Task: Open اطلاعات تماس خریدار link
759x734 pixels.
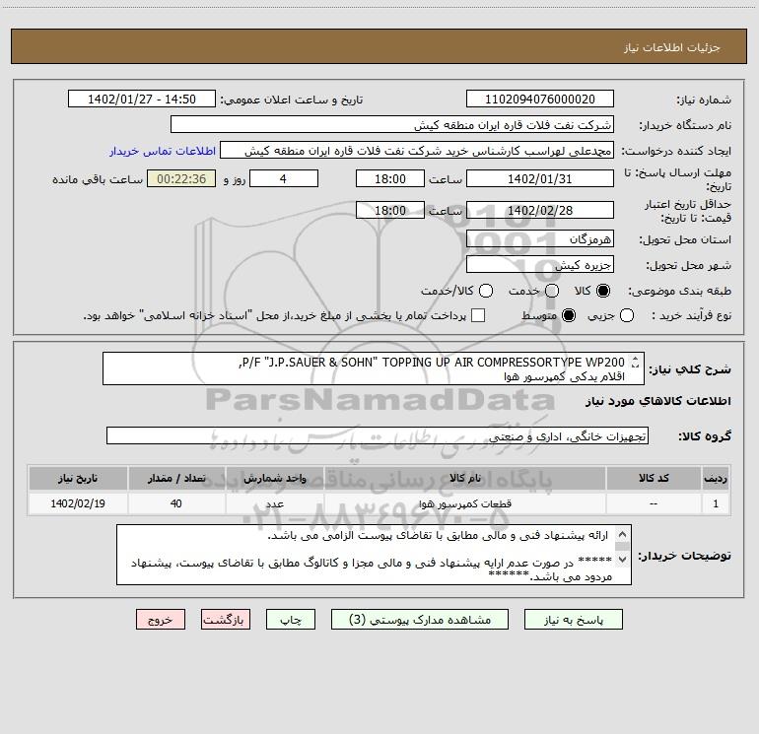Action: [163, 151]
